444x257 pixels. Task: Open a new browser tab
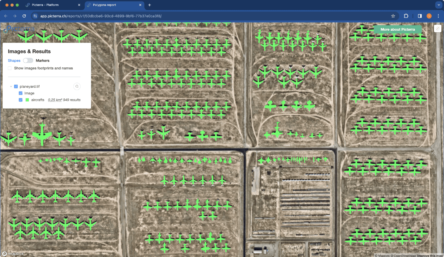click(x=149, y=5)
